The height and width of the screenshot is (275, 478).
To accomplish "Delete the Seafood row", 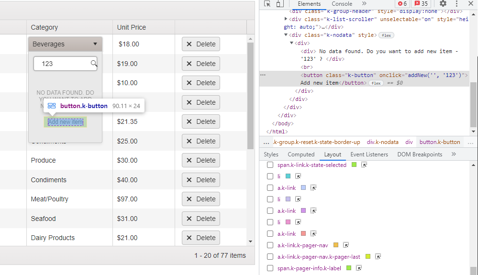I will (x=201, y=219).
